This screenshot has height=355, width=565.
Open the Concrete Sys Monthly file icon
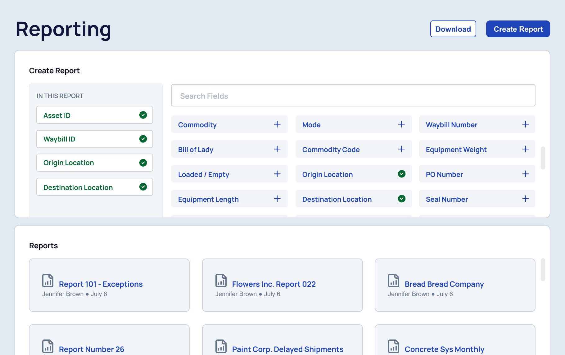[x=394, y=346]
